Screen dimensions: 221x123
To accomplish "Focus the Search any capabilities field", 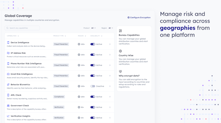I will coord(22,28).
